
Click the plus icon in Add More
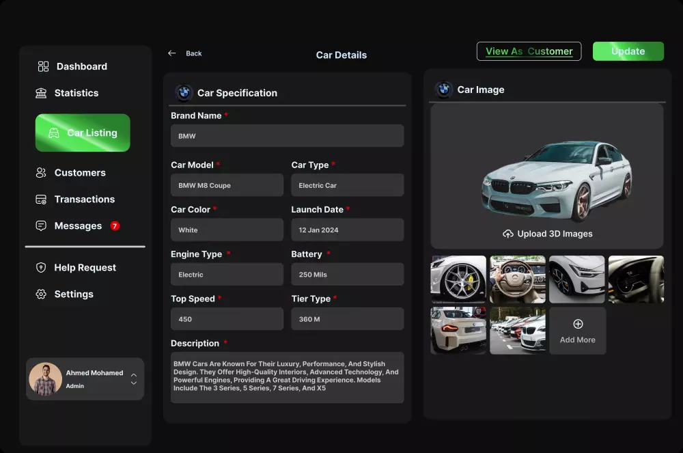[578, 324]
